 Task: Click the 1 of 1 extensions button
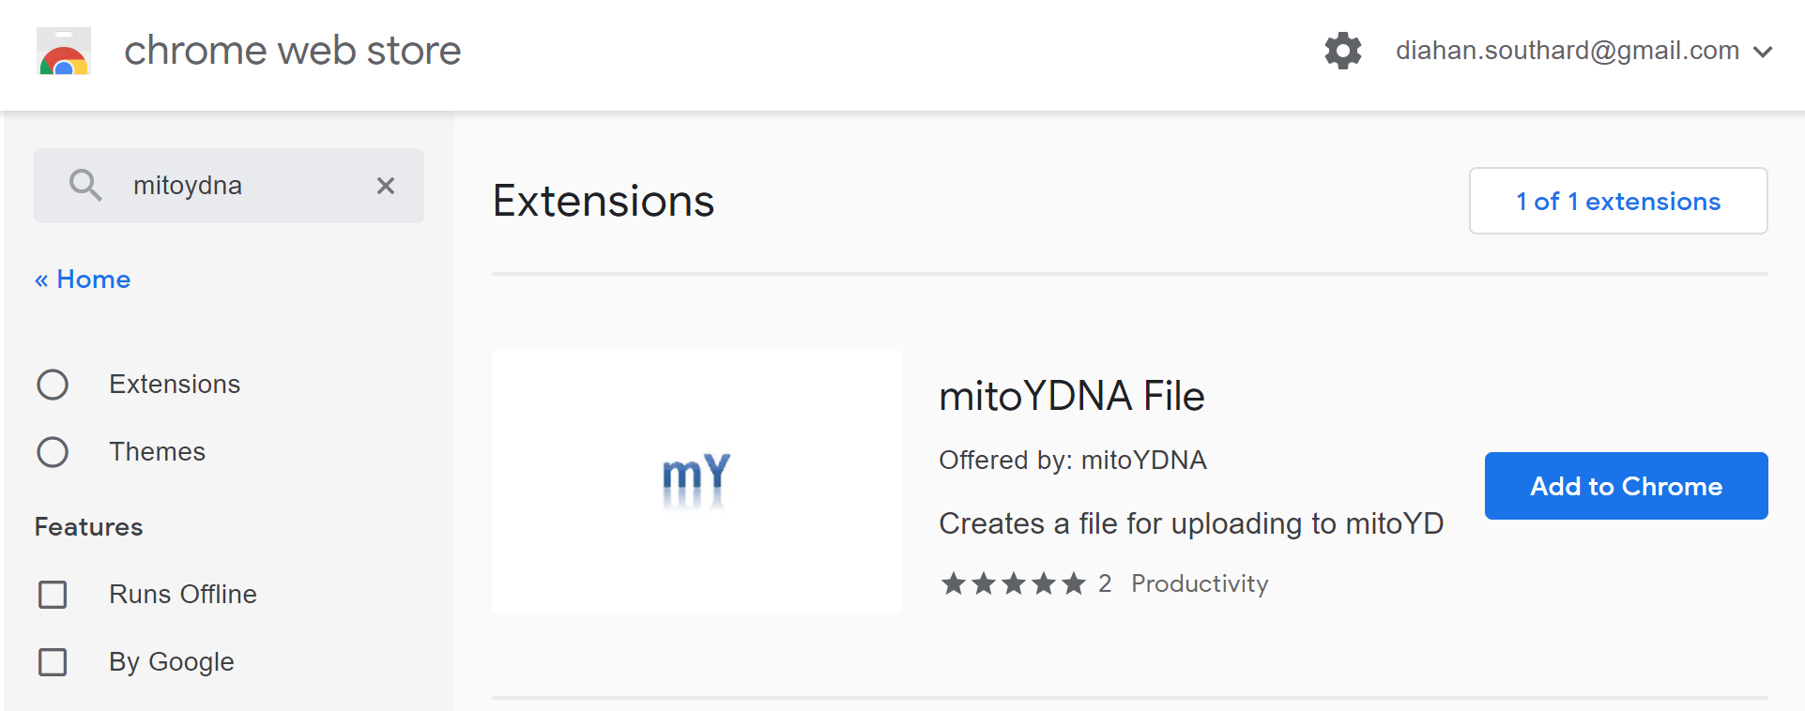click(x=1618, y=201)
